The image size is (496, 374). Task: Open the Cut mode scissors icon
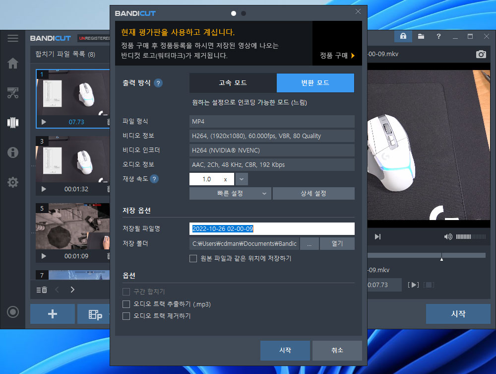(13, 93)
